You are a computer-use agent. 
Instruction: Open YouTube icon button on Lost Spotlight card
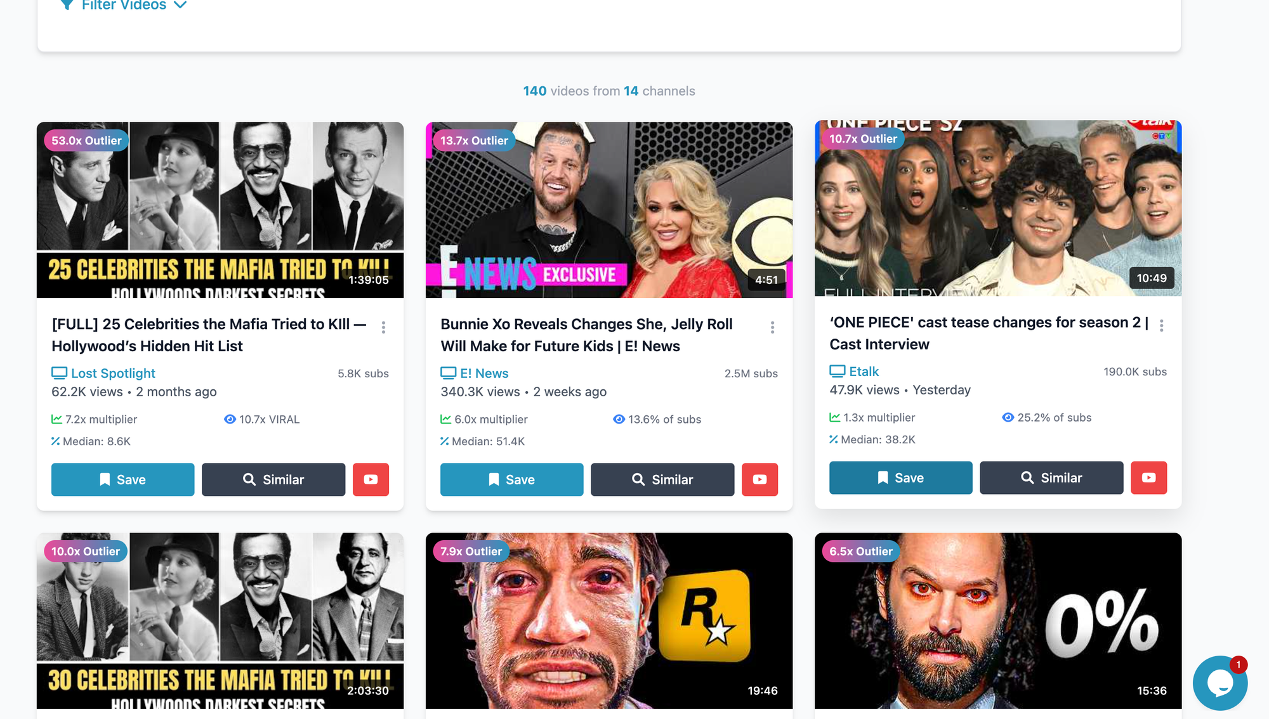tap(371, 479)
